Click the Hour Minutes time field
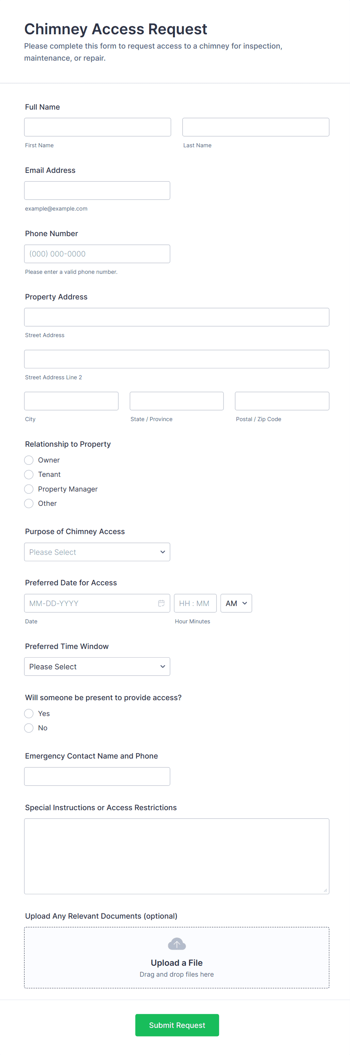 tap(195, 603)
